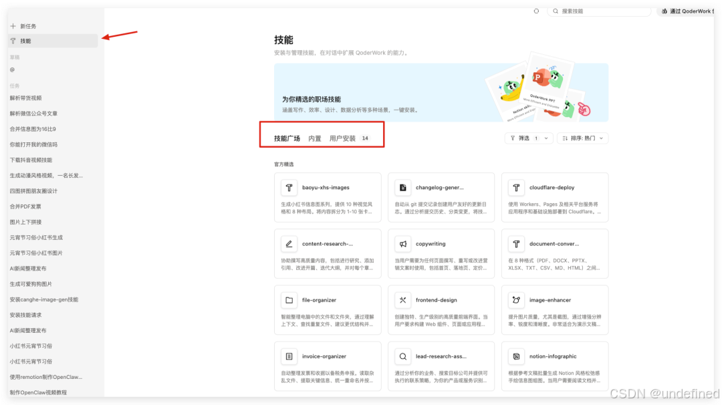Click 技能 in the left sidebar
This screenshot has width=722, height=405.
pyautogui.click(x=24, y=40)
